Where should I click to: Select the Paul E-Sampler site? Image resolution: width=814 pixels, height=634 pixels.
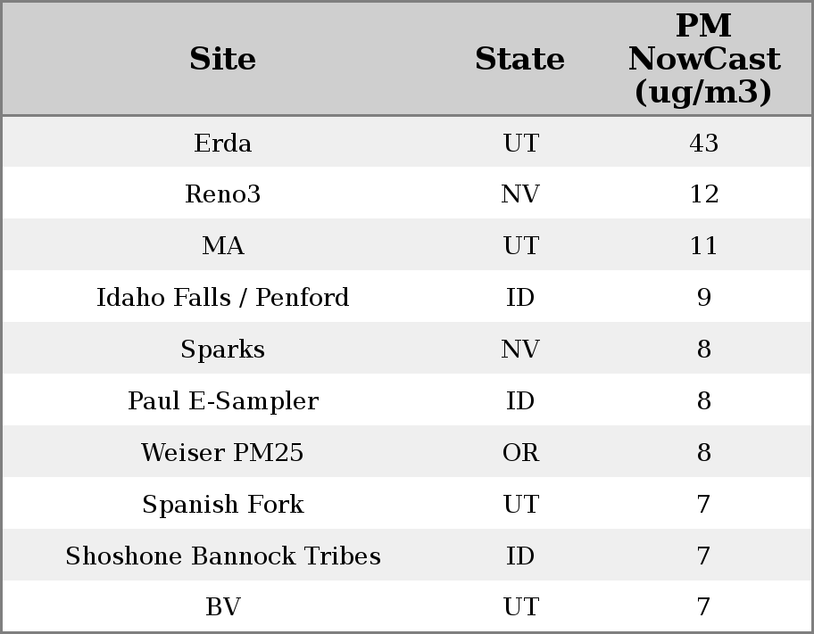pyautogui.click(x=222, y=401)
